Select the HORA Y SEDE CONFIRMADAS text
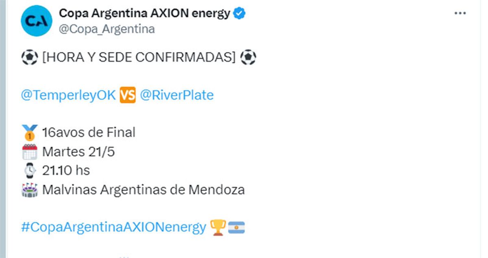Viewport: 488px width, 258px height. point(139,58)
